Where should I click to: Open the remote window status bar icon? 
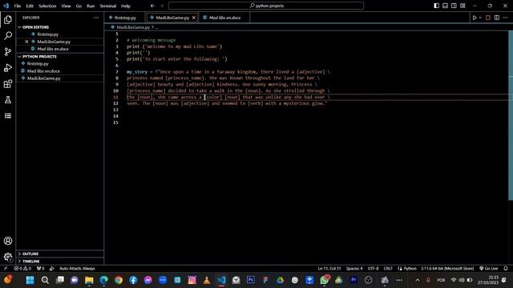tap(6, 269)
